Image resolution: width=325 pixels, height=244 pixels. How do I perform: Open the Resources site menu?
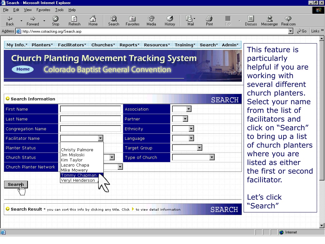pos(157,45)
